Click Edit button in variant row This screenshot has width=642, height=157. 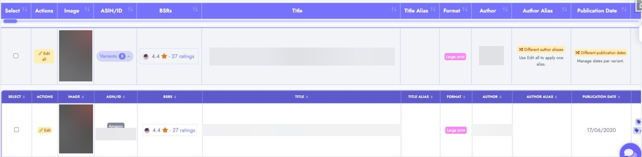point(45,130)
